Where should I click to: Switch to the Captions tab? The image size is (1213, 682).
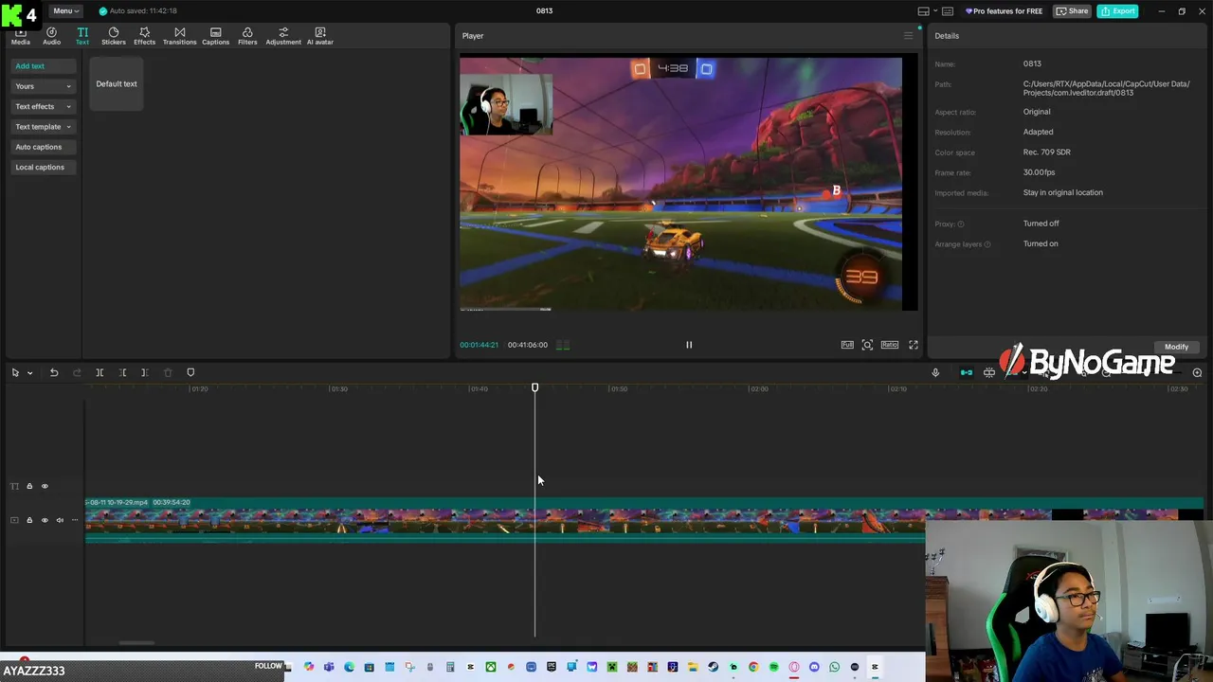215,36
